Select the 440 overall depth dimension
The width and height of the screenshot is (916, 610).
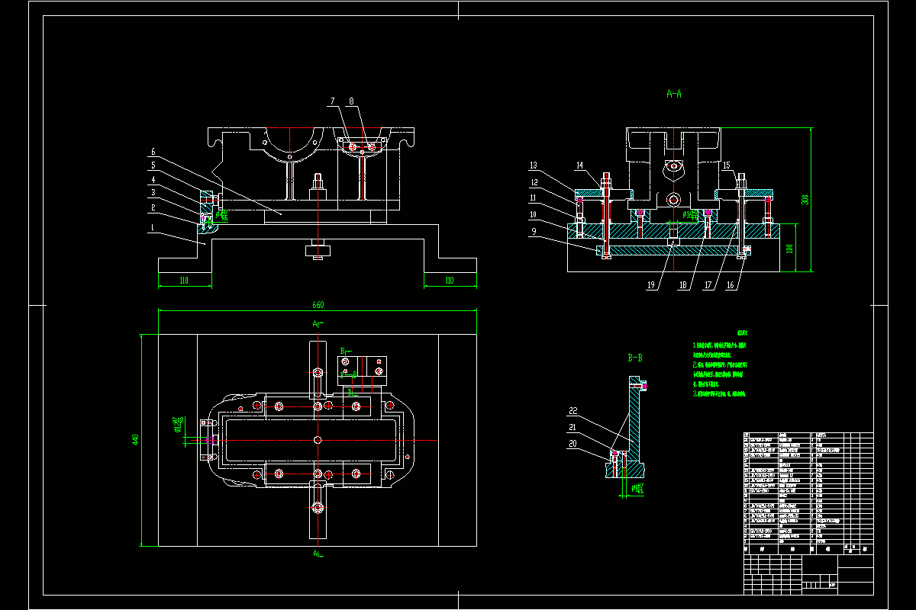(x=136, y=440)
